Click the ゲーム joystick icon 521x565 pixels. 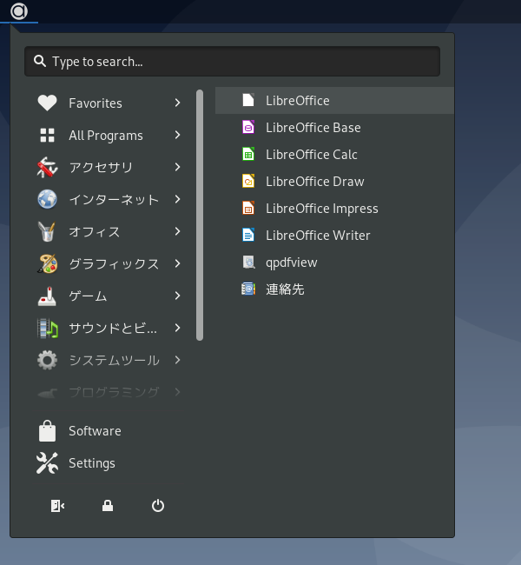point(47,296)
